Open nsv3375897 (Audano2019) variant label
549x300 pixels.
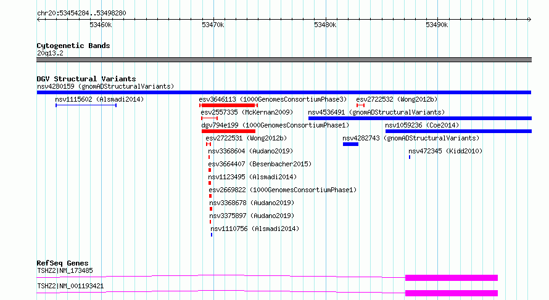(252, 216)
